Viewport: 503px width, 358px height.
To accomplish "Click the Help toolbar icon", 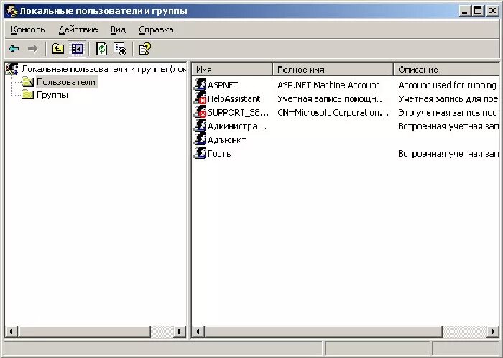I will 144,49.
